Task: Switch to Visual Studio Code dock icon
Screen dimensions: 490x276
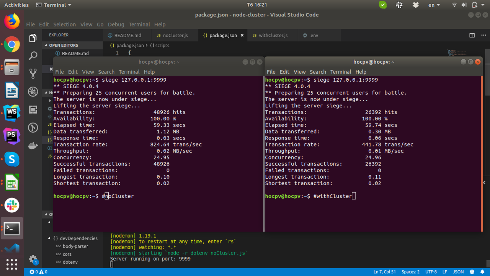Action: click(x=12, y=248)
